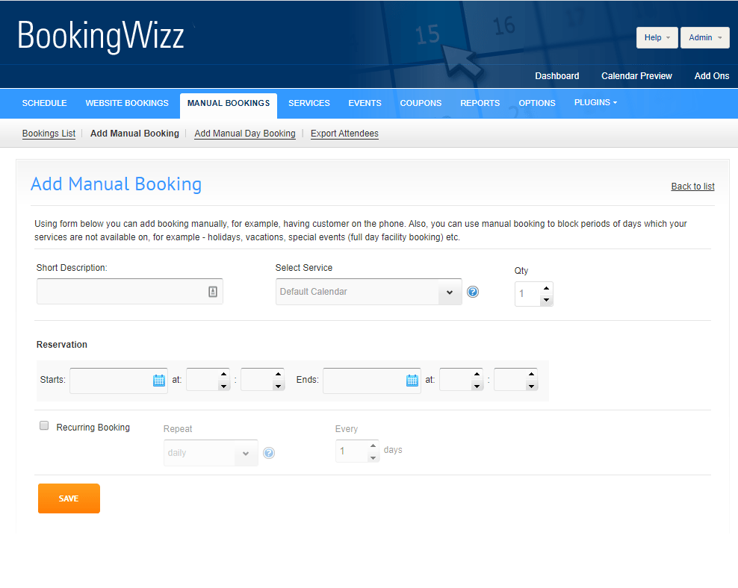The width and height of the screenshot is (738, 588).
Task: Decrease the Ends hour value
Action: point(477,387)
